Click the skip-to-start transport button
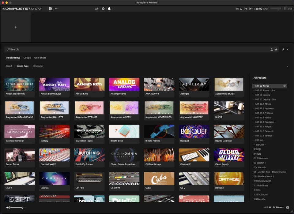This screenshot has width=294, height=214. (x=246, y=9)
